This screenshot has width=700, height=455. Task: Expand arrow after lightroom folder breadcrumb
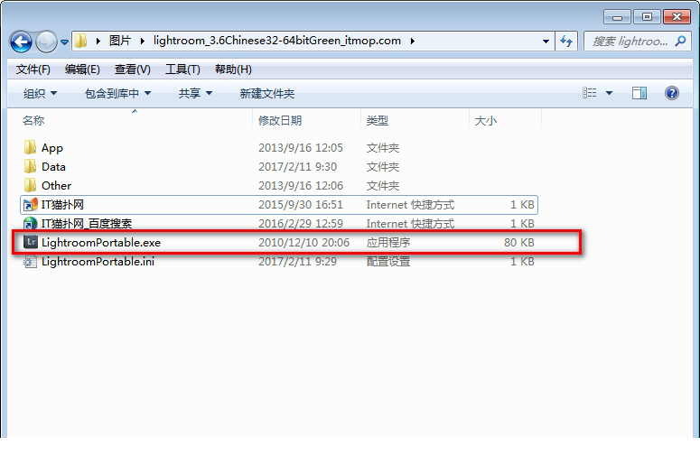click(x=412, y=41)
